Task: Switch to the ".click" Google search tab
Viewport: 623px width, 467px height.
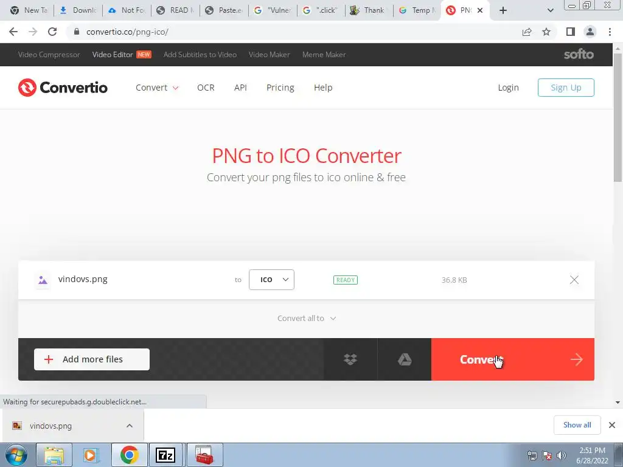Action: 321,10
